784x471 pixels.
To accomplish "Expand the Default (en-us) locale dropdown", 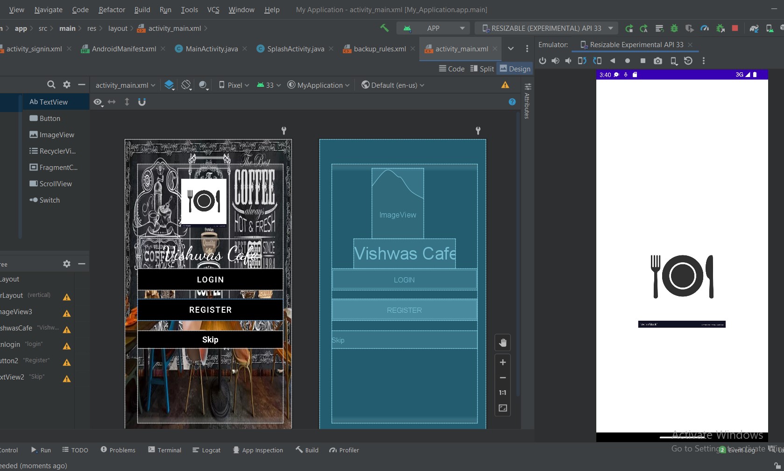I will [x=393, y=85].
